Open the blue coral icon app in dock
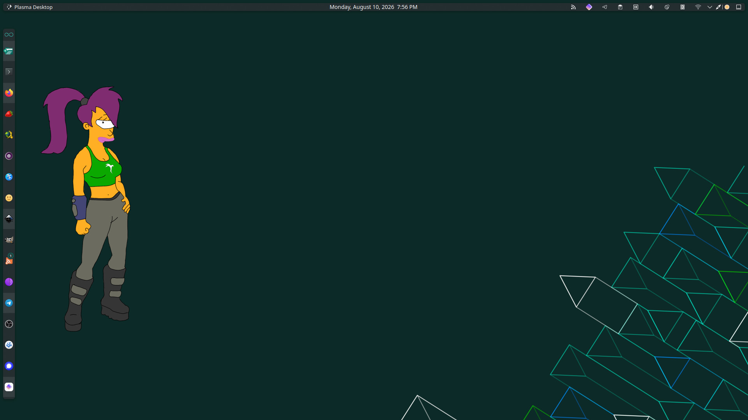This screenshot has width=748, height=420. (x=9, y=345)
